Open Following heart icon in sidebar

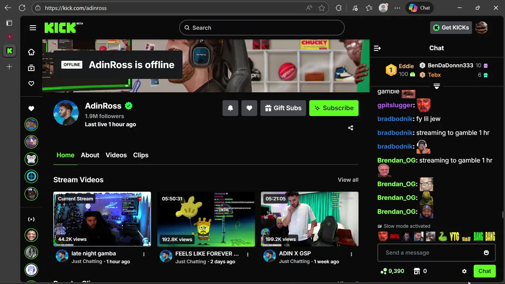[x=31, y=84]
